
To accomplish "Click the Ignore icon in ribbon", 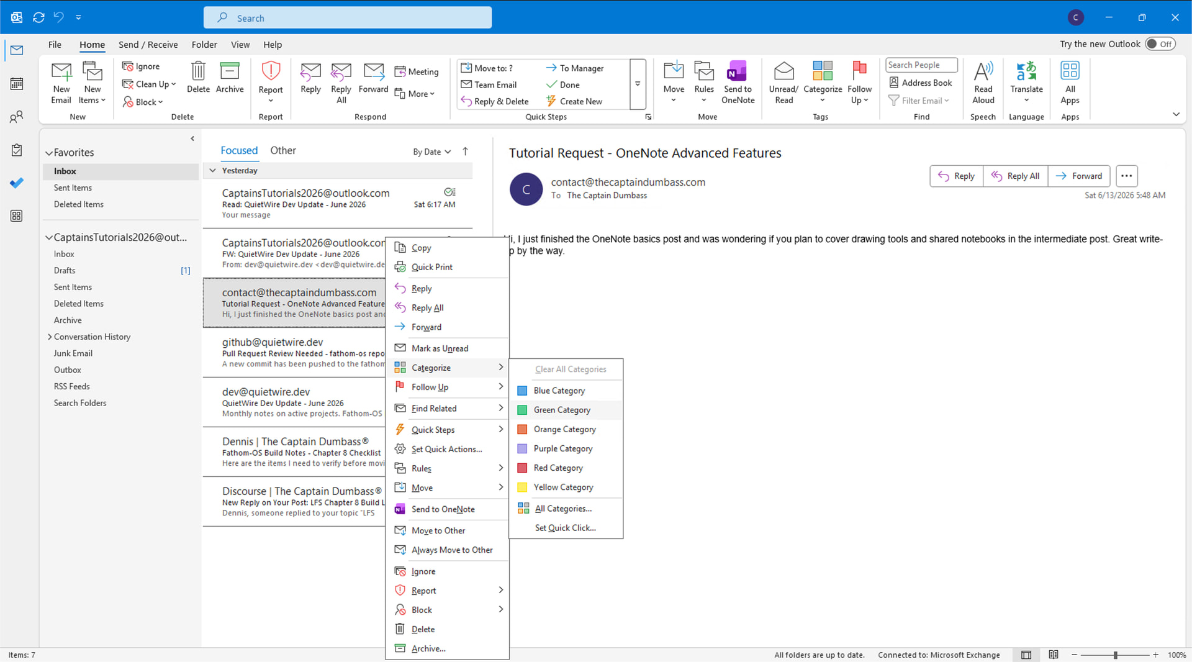I will [x=128, y=66].
